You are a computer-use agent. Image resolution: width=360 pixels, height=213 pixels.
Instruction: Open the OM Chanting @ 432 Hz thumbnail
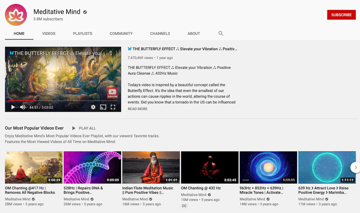tap(210, 167)
